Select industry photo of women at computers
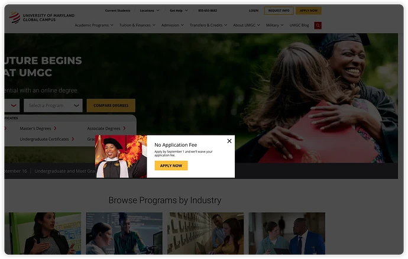The image size is (408, 259). tap(124, 233)
